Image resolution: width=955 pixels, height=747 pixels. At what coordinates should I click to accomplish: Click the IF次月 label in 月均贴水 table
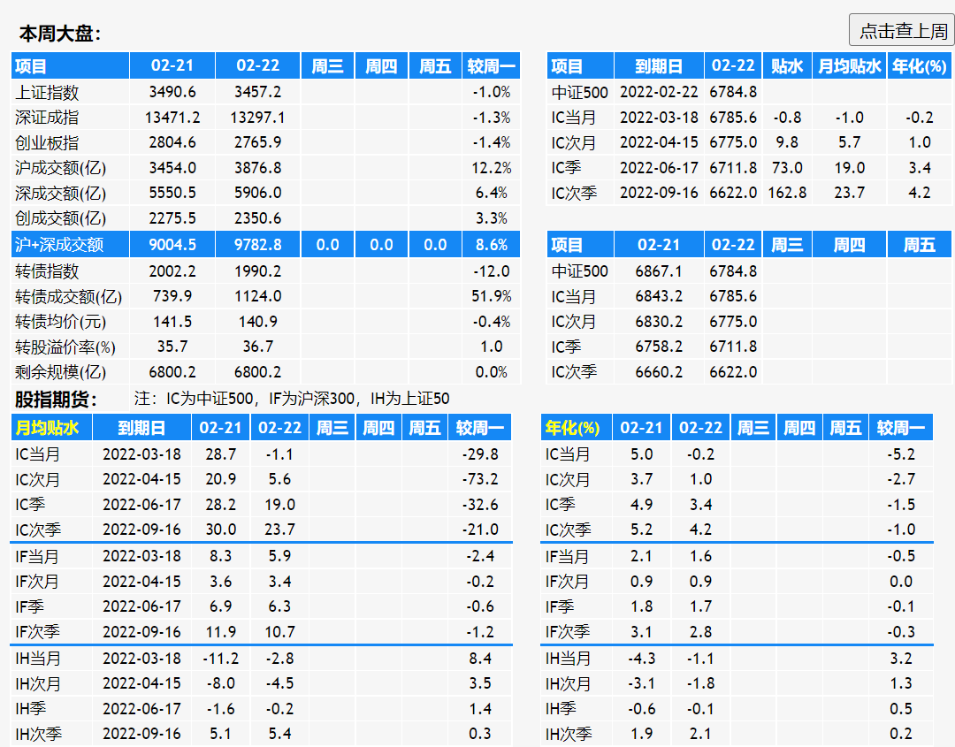pyautogui.click(x=37, y=582)
